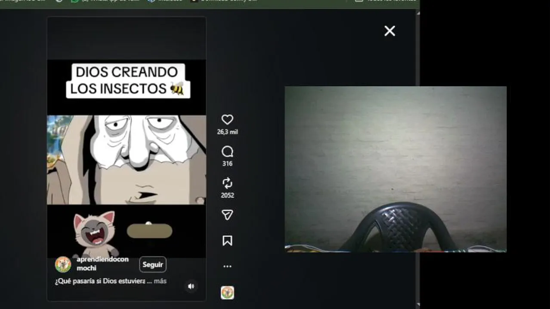The image size is (550, 309).
Task: Follow aprendiendoconmochi with Seguir button
Action: (153, 264)
